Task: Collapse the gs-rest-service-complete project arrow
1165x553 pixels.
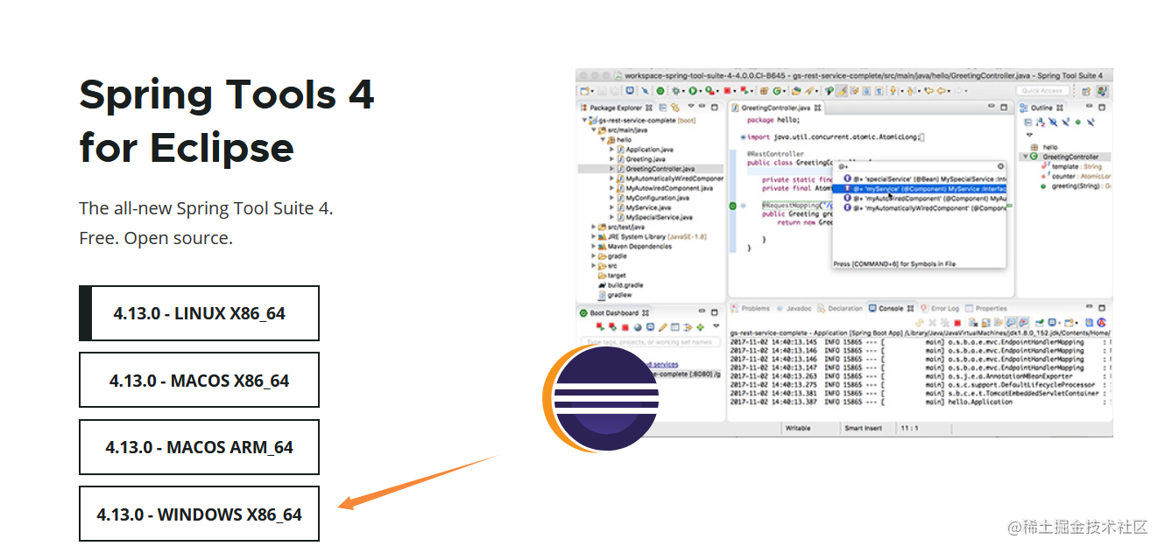Action: tap(584, 120)
